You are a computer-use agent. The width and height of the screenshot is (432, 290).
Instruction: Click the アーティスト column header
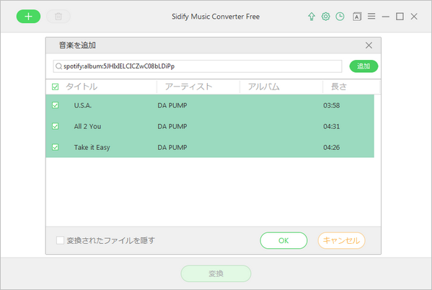pyautogui.click(x=189, y=87)
